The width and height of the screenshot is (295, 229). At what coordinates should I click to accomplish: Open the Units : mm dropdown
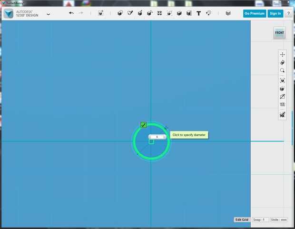click(279, 219)
